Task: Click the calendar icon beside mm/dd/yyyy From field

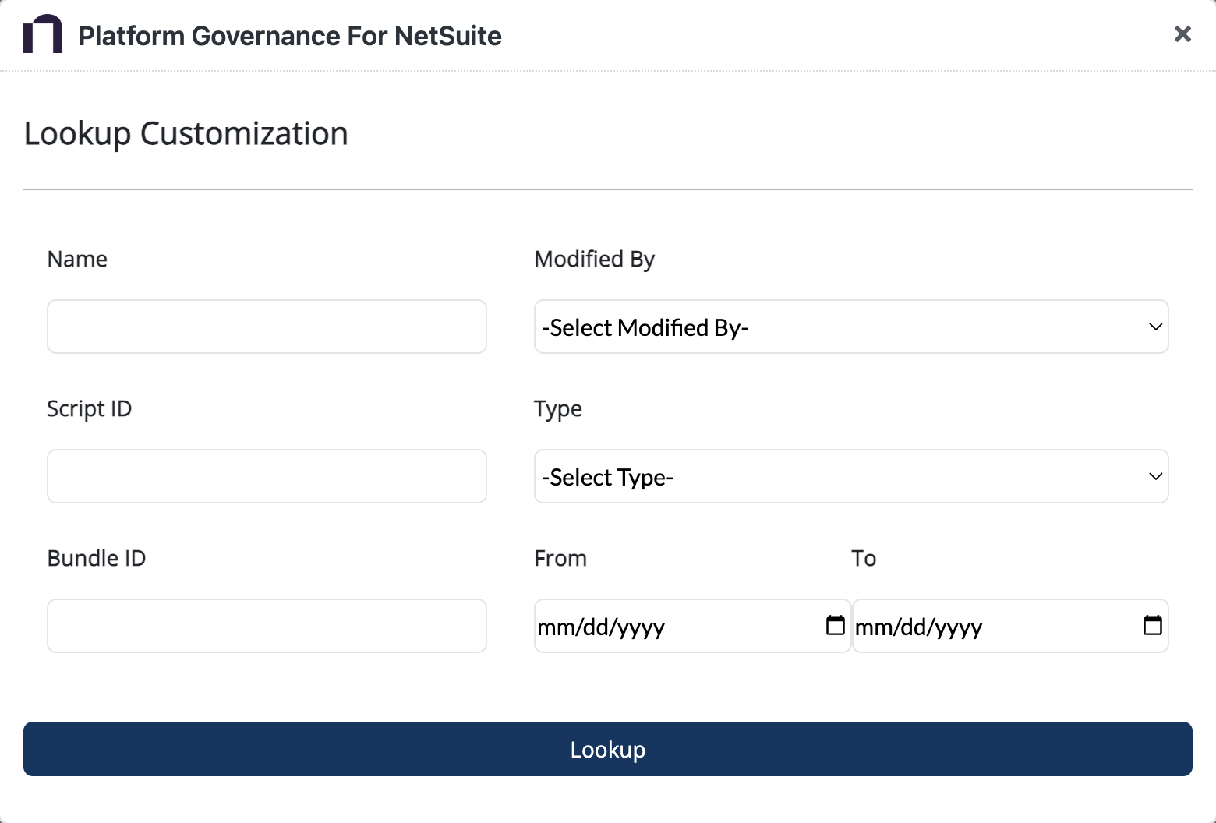Action: [835, 625]
